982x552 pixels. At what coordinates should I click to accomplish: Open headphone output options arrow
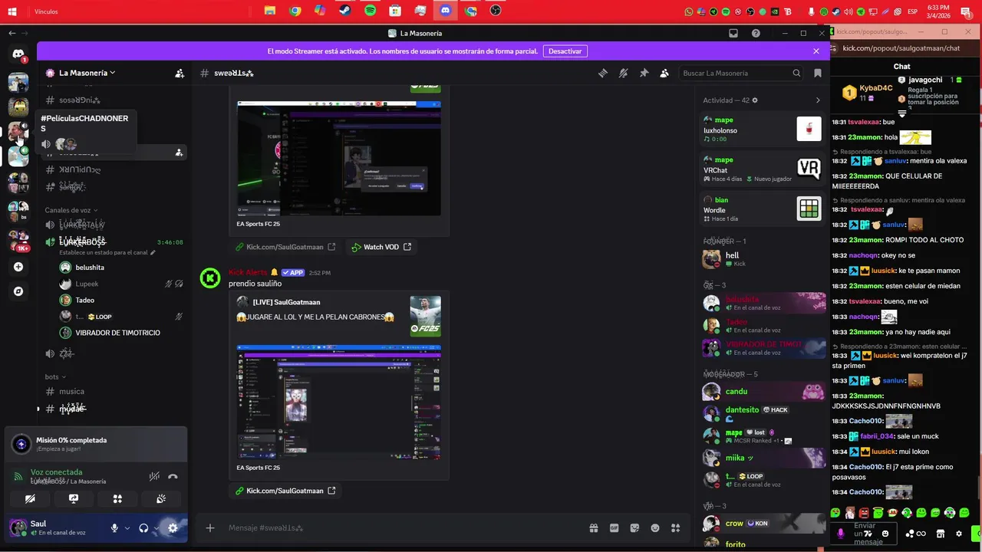coord(157,528)
